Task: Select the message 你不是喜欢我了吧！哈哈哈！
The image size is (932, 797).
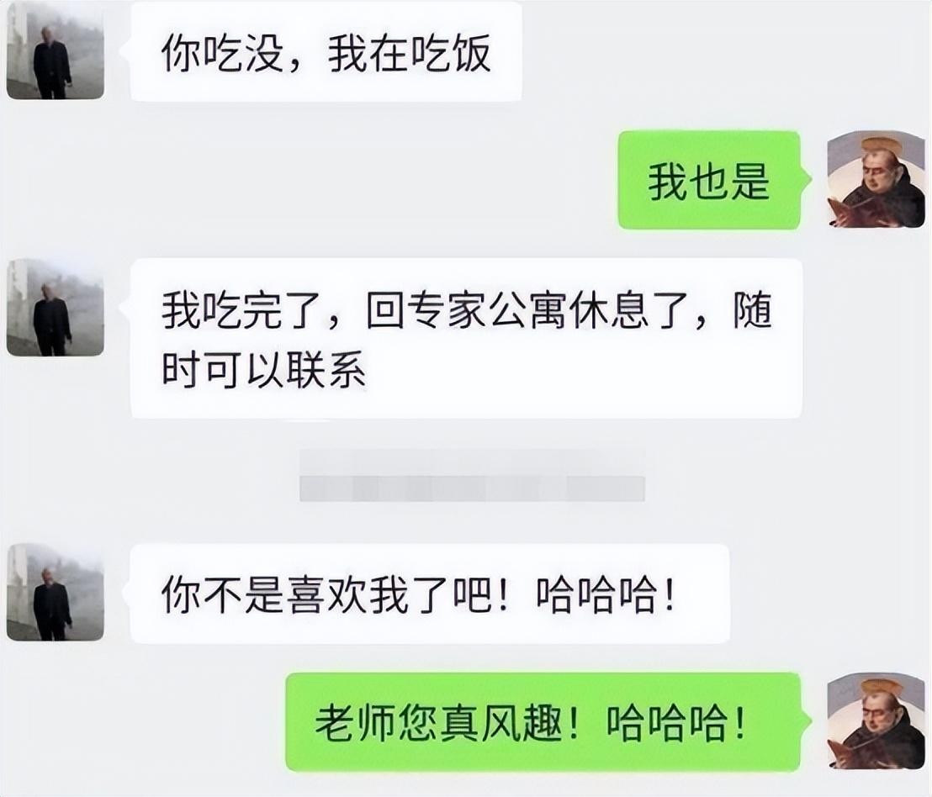Action: click(x=429, y=594)
